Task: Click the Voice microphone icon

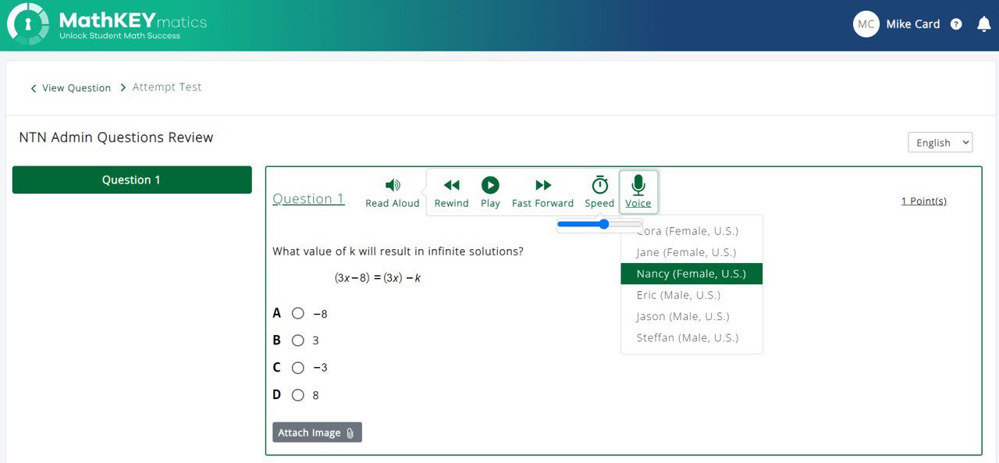Action: click(x=638, y=185)
